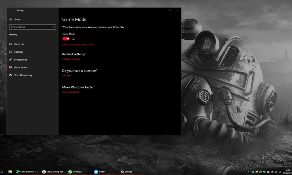Switch to the Slack taskbar window
The image size is (292, 175).
53,172
